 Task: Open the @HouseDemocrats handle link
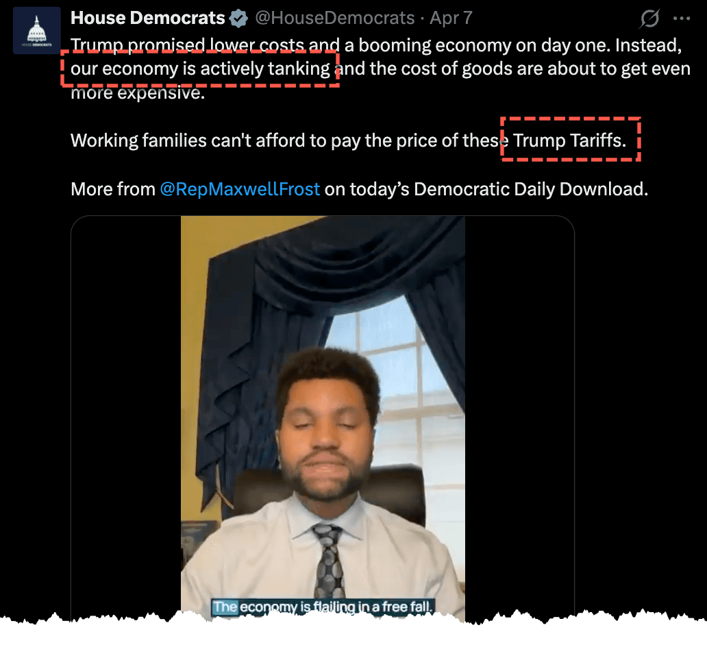pyautogui.click(x=334, y=18)
